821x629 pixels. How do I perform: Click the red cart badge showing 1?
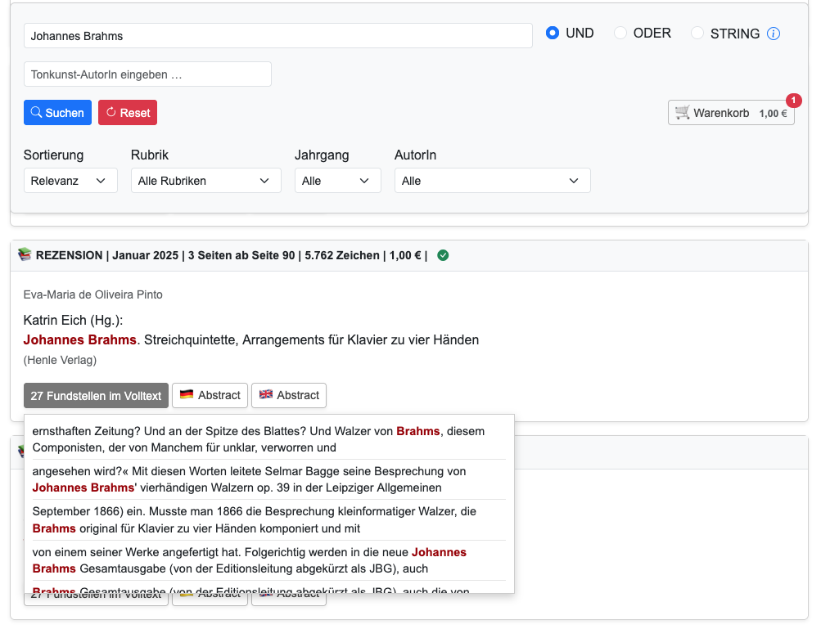point(793,100)
